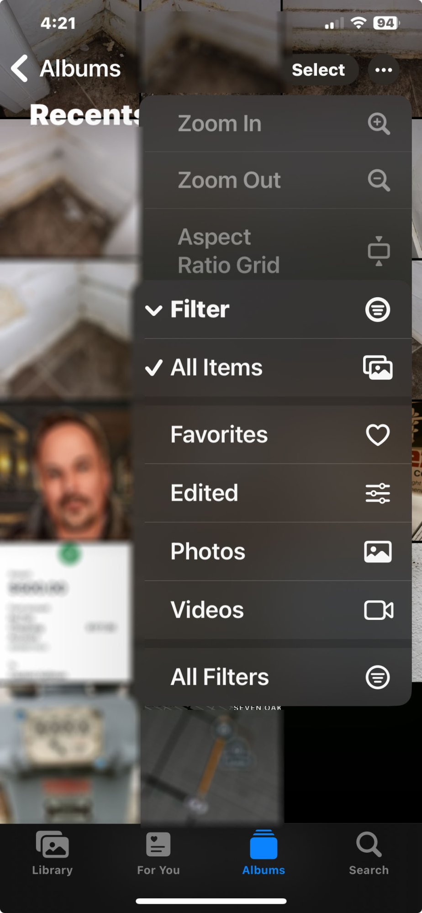This screenshot has width=422, height=913.
Task: Click the Videos camera icon
Action: click(379, 610)
